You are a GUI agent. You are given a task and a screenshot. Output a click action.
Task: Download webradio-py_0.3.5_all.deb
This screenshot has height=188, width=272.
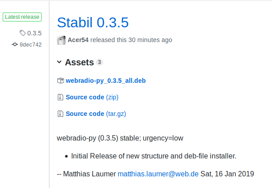tap(106, 81)
